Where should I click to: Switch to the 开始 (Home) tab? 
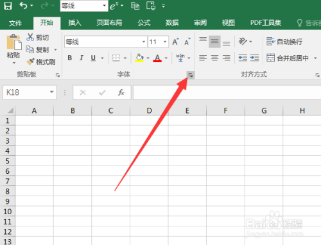[47, 22]
